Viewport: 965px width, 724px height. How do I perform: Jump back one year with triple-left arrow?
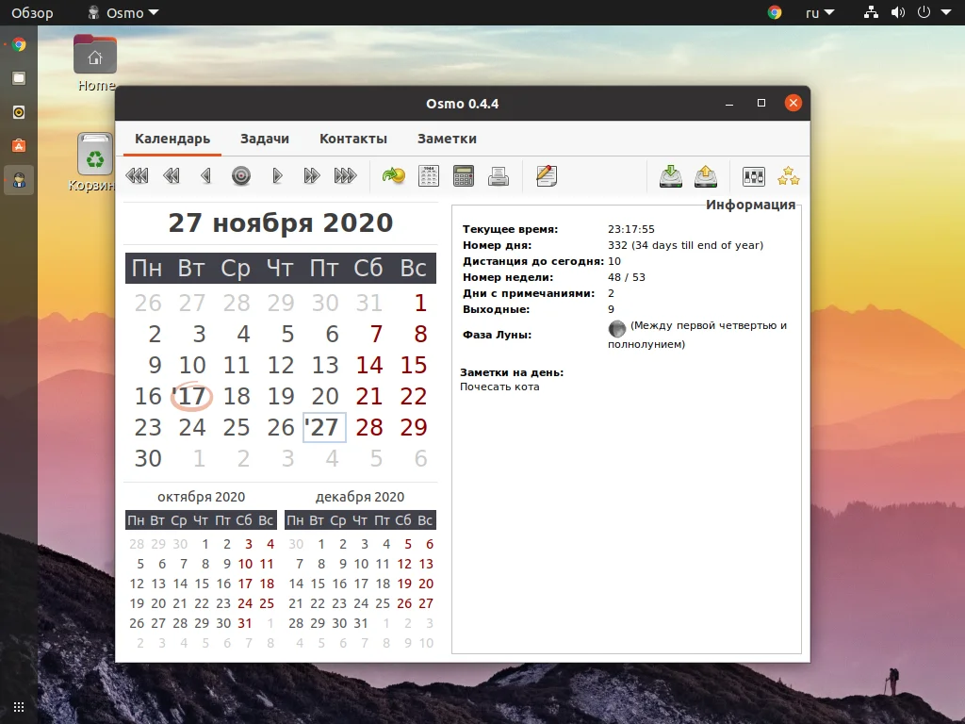point(137,176)
